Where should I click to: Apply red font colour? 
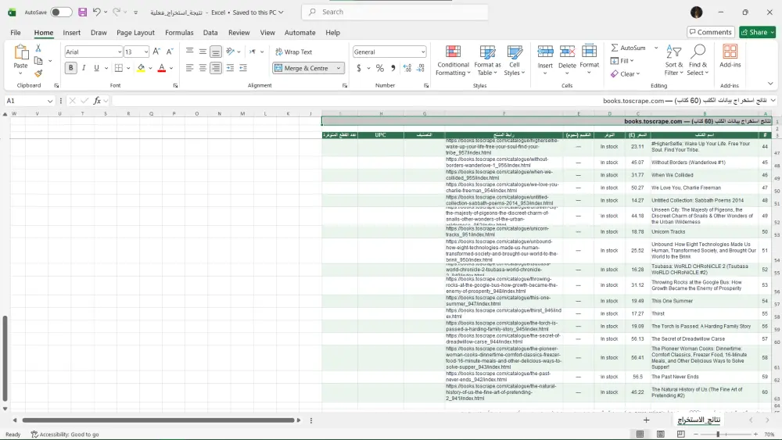click(x=162, y=68)
